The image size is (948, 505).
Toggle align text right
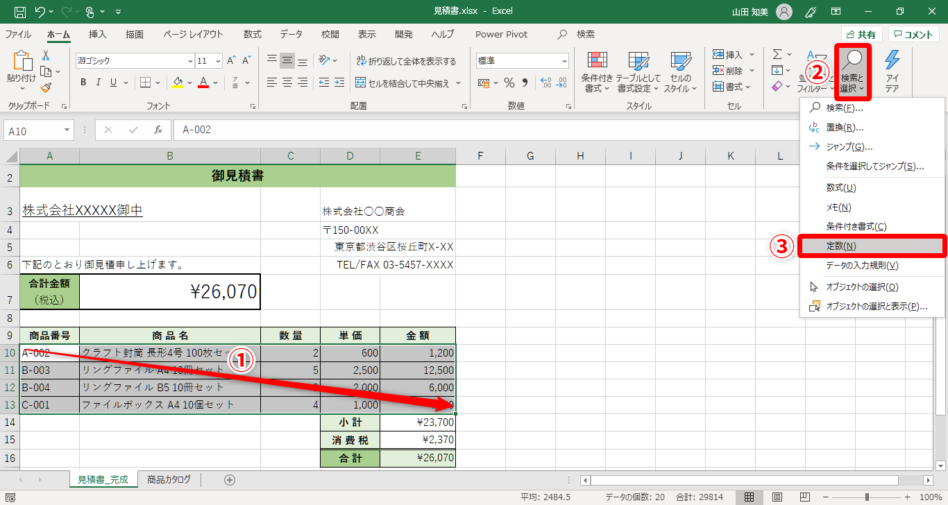[x=303, y=83]
